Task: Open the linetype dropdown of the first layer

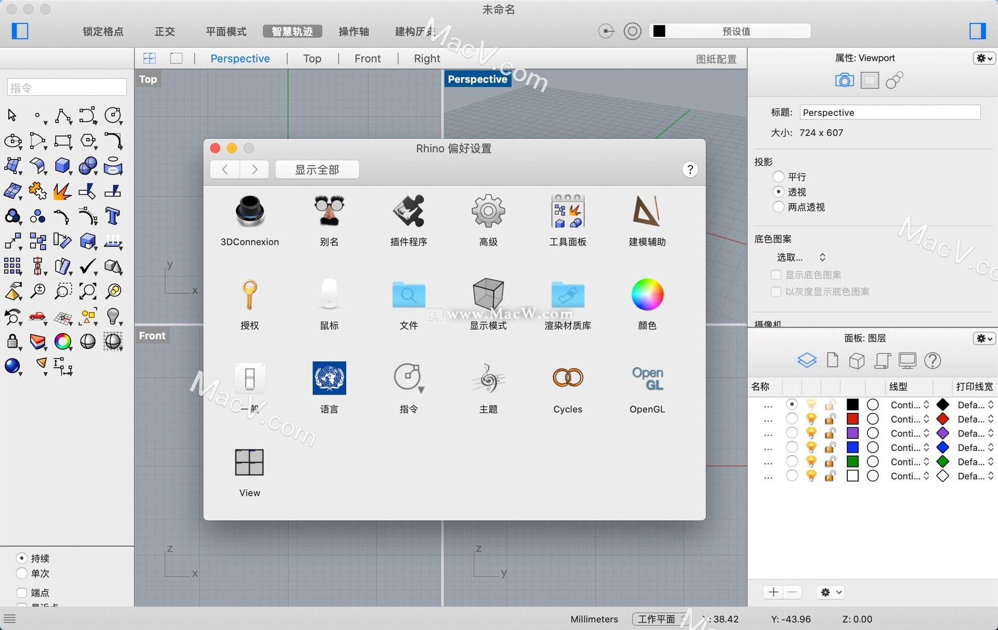Action: pyautogui.click(x=909, y=405)
